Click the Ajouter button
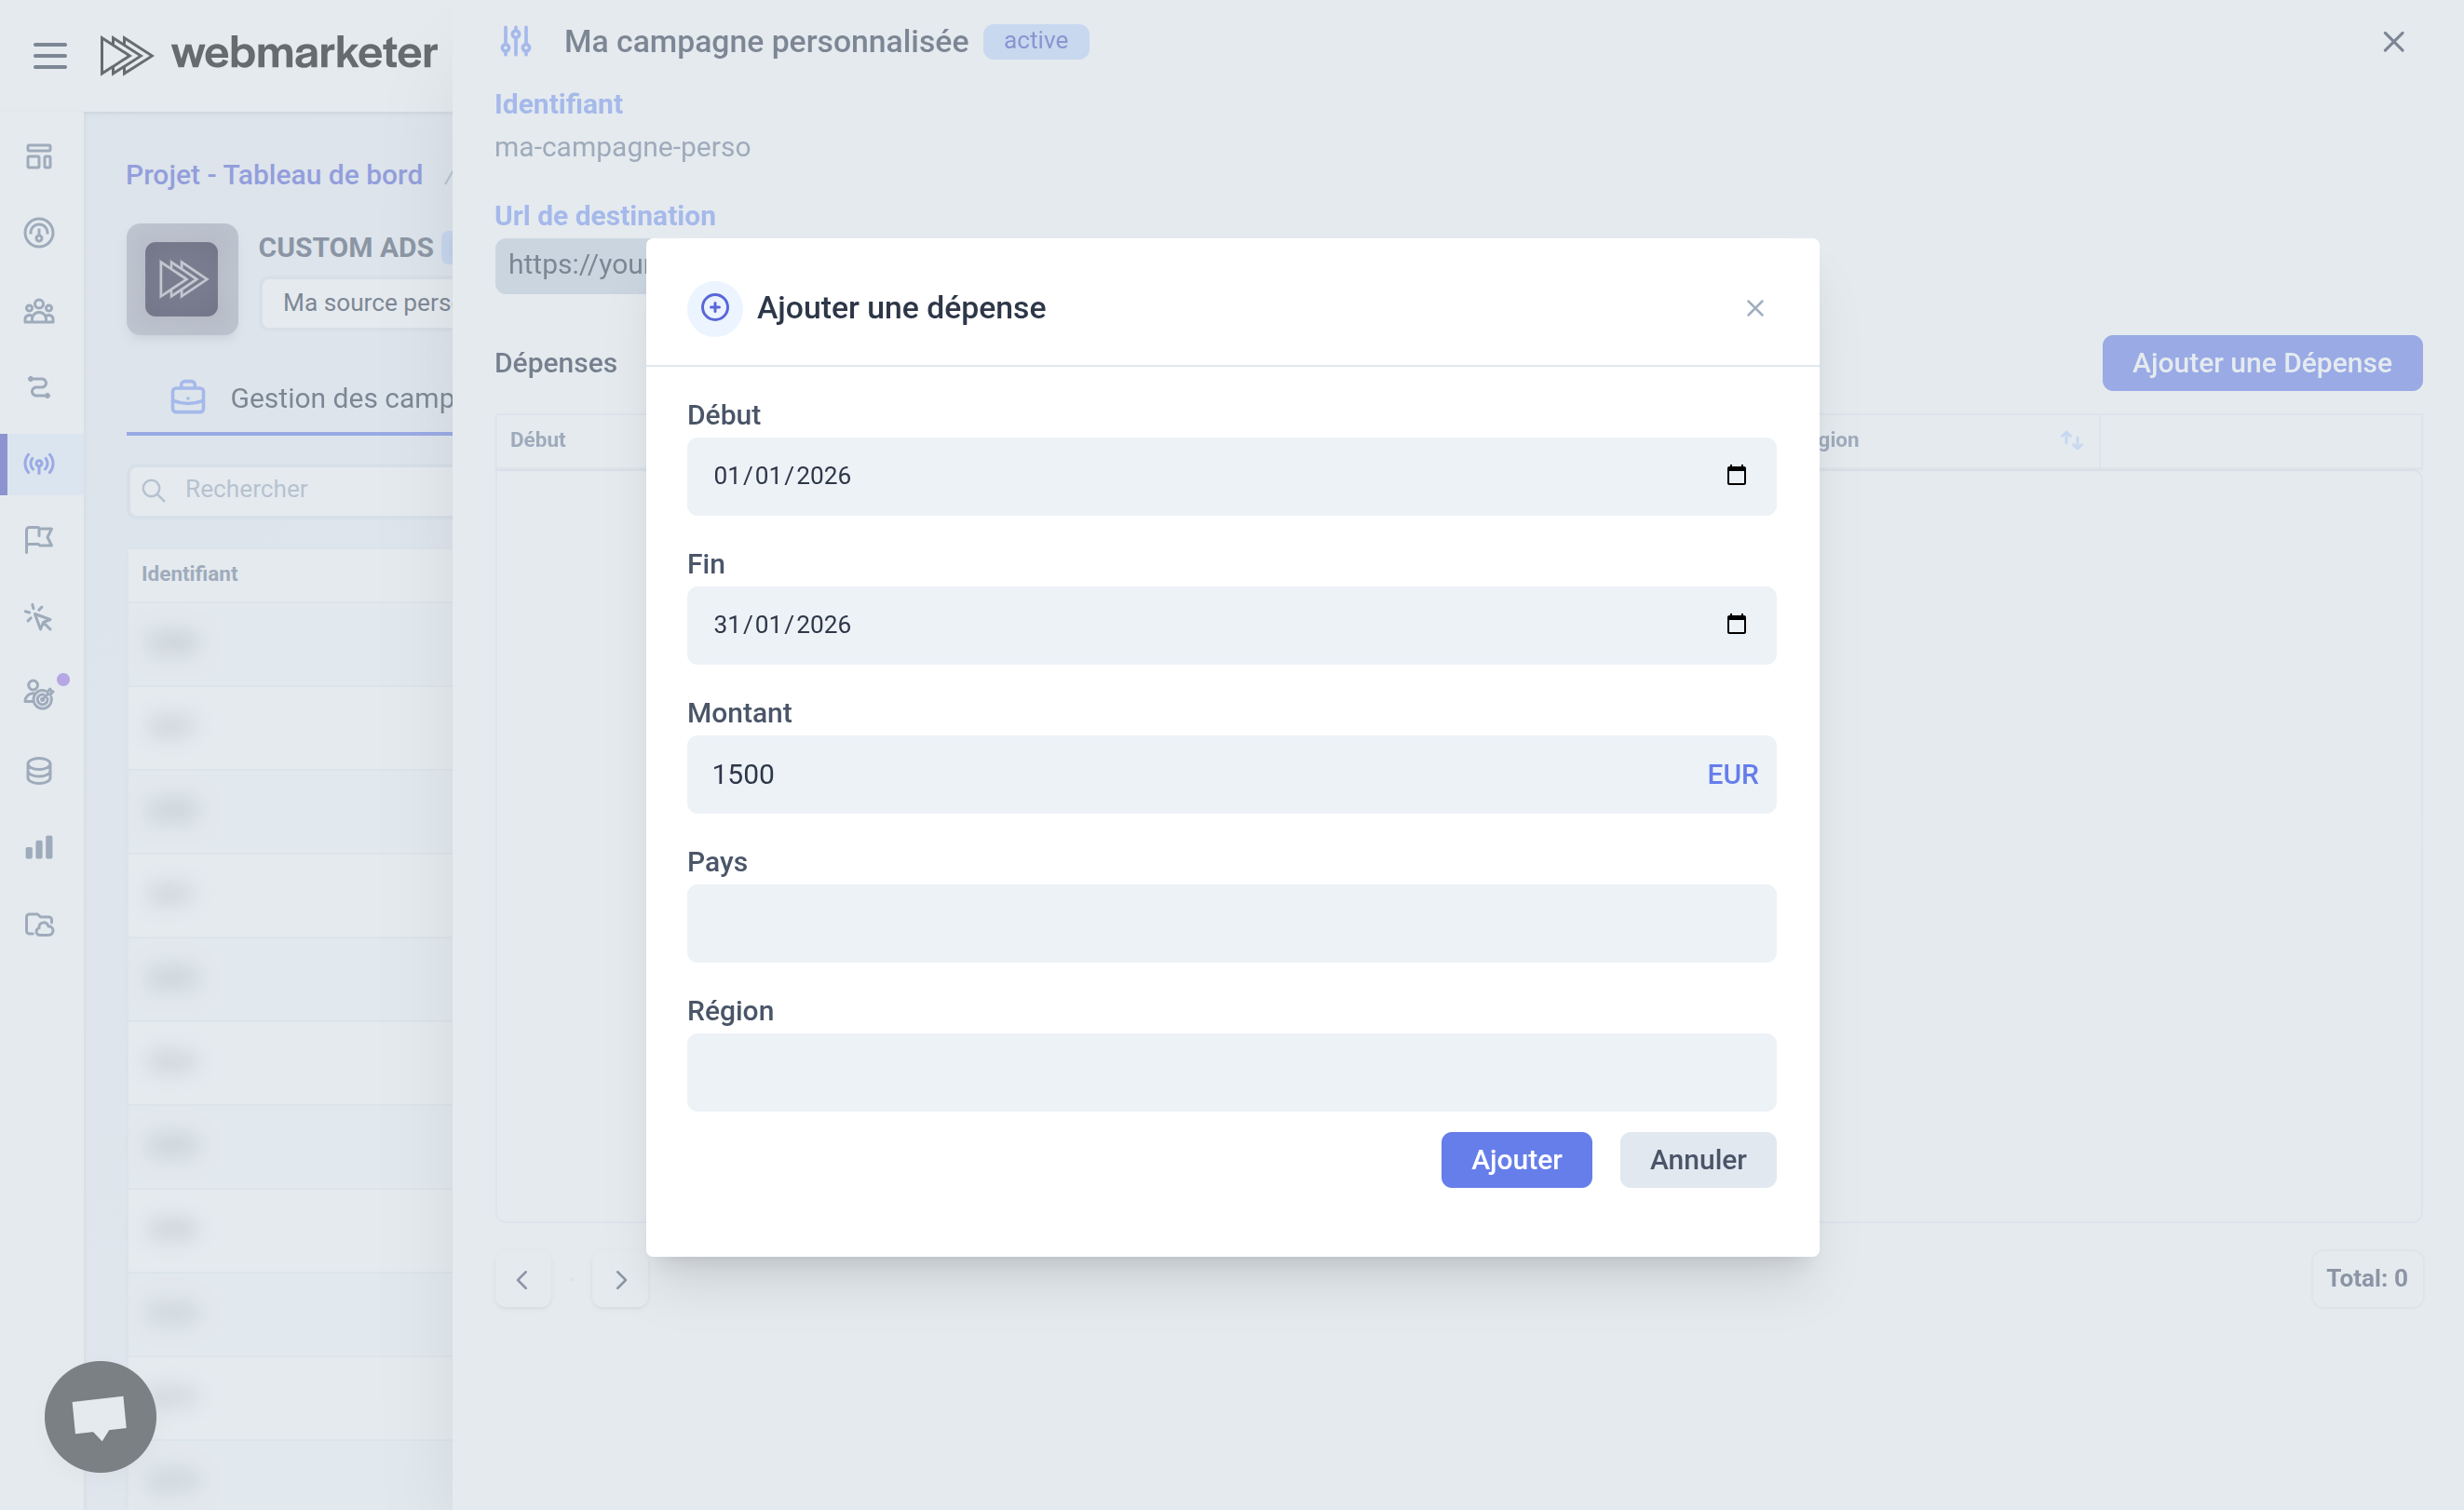The width and height of the screenshot is (2464, 1510). pyautogui.click(x=1515, y=1160)
